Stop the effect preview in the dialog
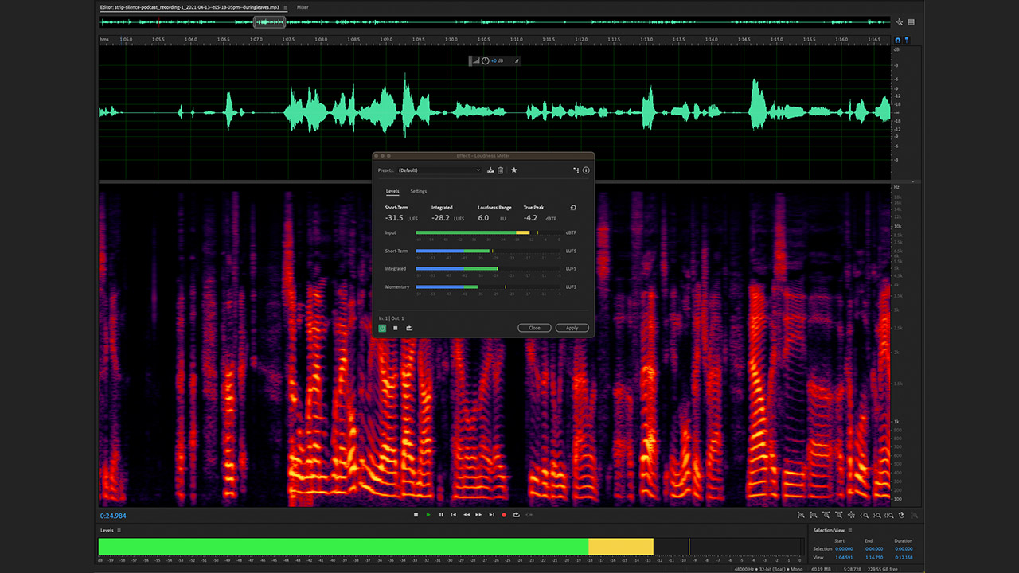1019x573 pixels. (x=396, y=328)
